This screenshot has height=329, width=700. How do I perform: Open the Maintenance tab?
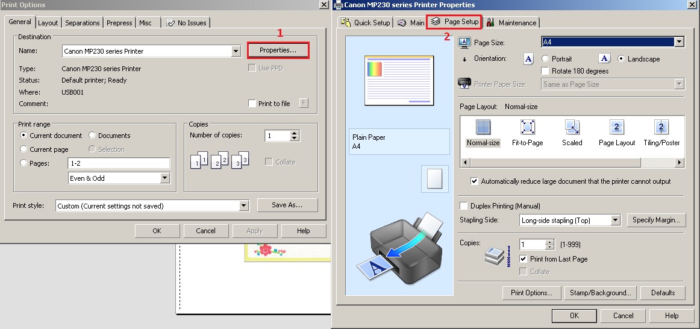(511, 23)
